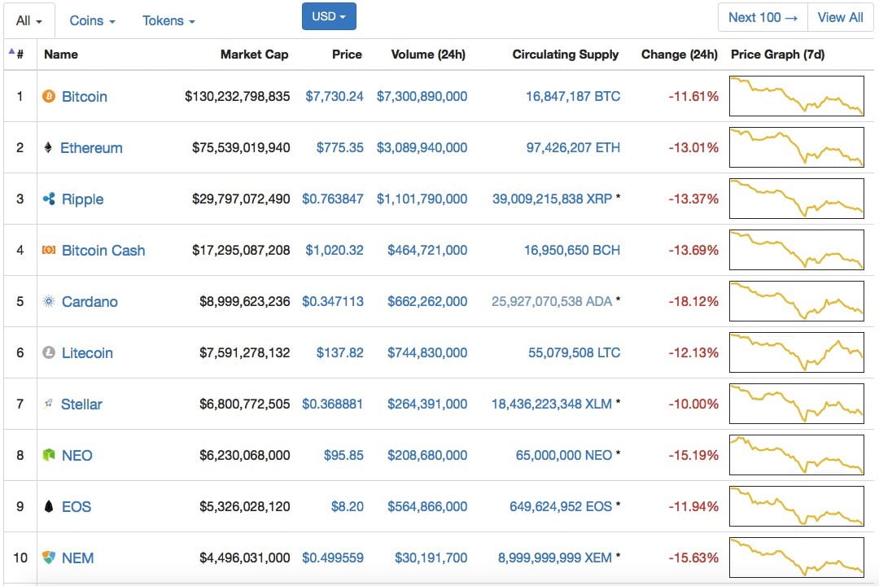Open the NEO coin page link

pos(77,455)
